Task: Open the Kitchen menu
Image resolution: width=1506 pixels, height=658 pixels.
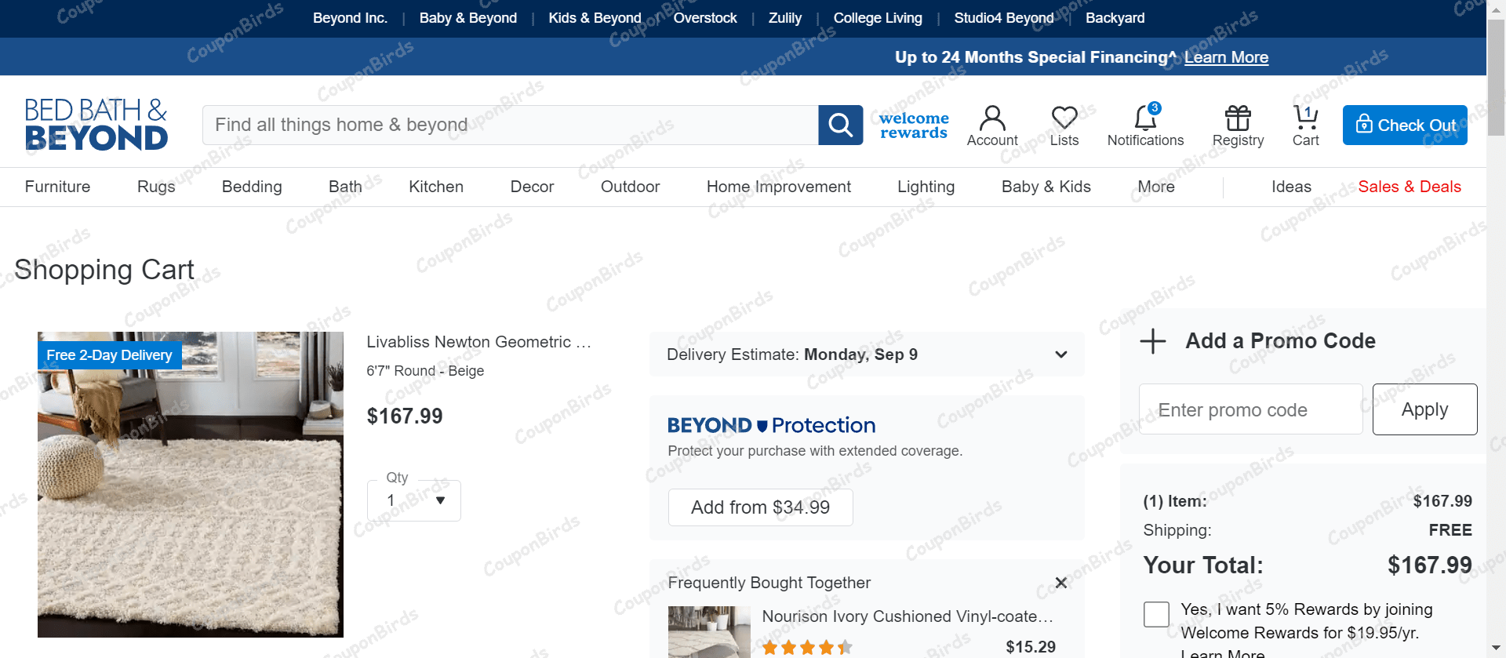Action: [436, 187]
